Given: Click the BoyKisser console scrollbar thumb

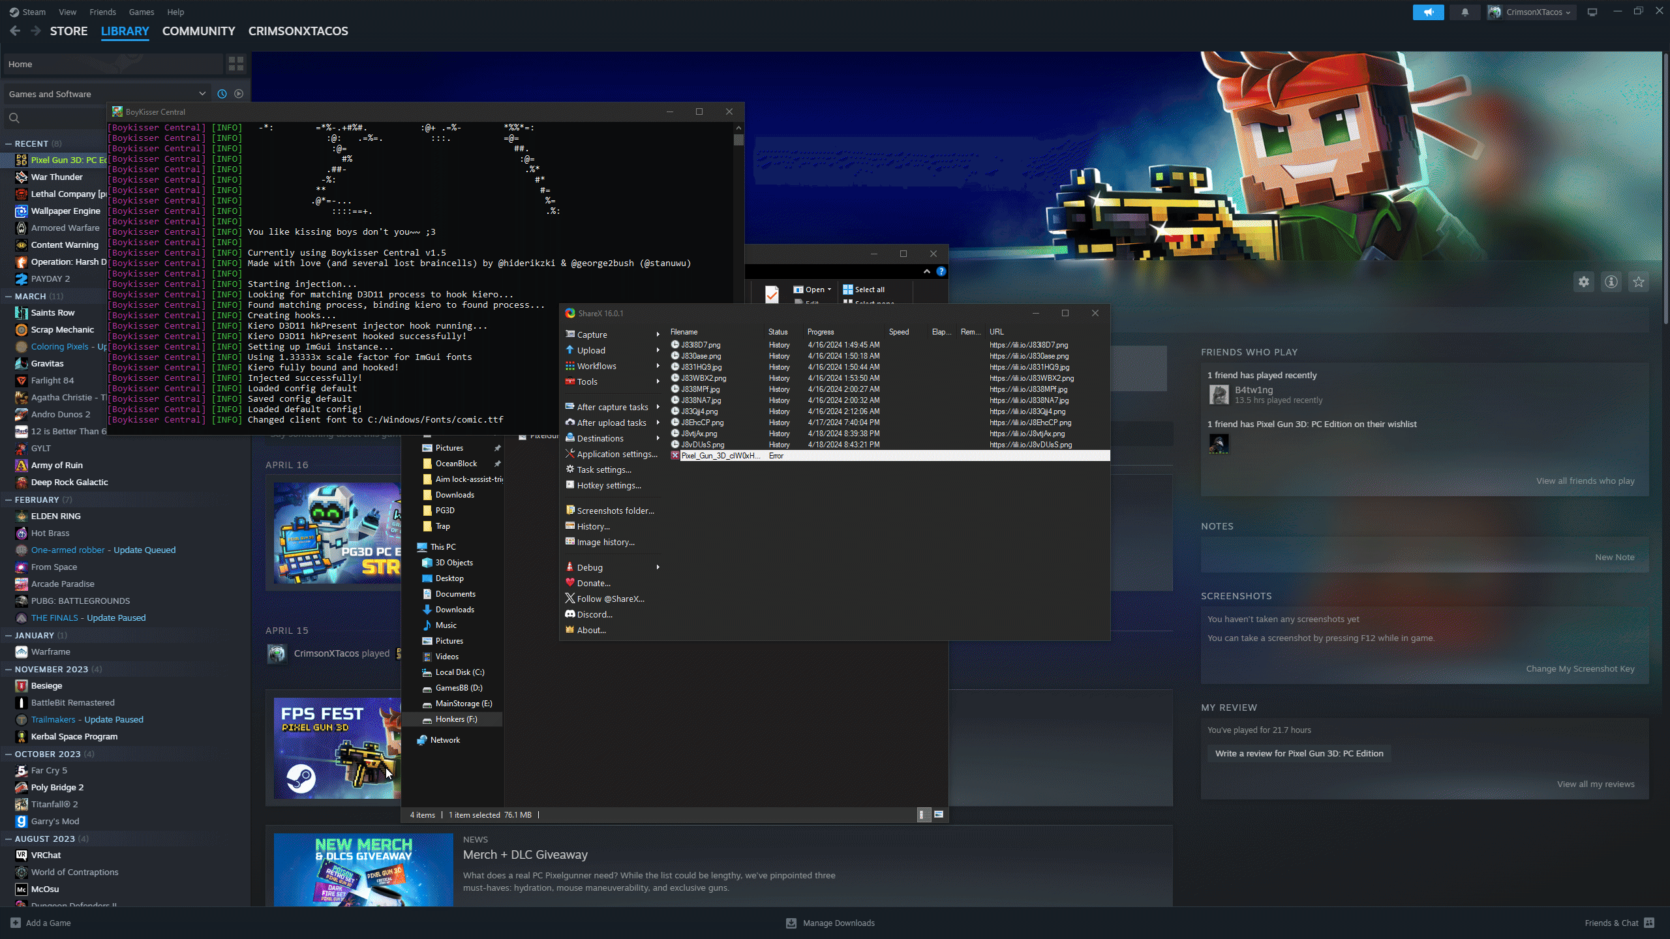Looking at the screenshot, I should pos(738,140).
